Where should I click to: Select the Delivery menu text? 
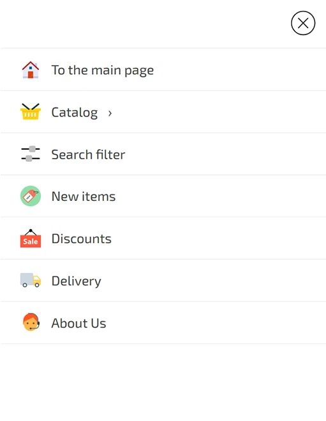click(x=77, y=281)
